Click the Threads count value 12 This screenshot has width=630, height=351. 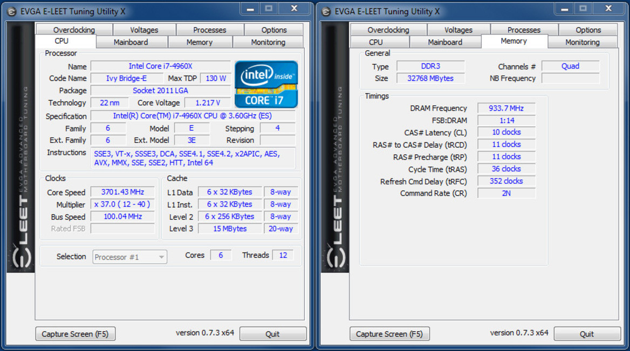(x=283, y=256)
